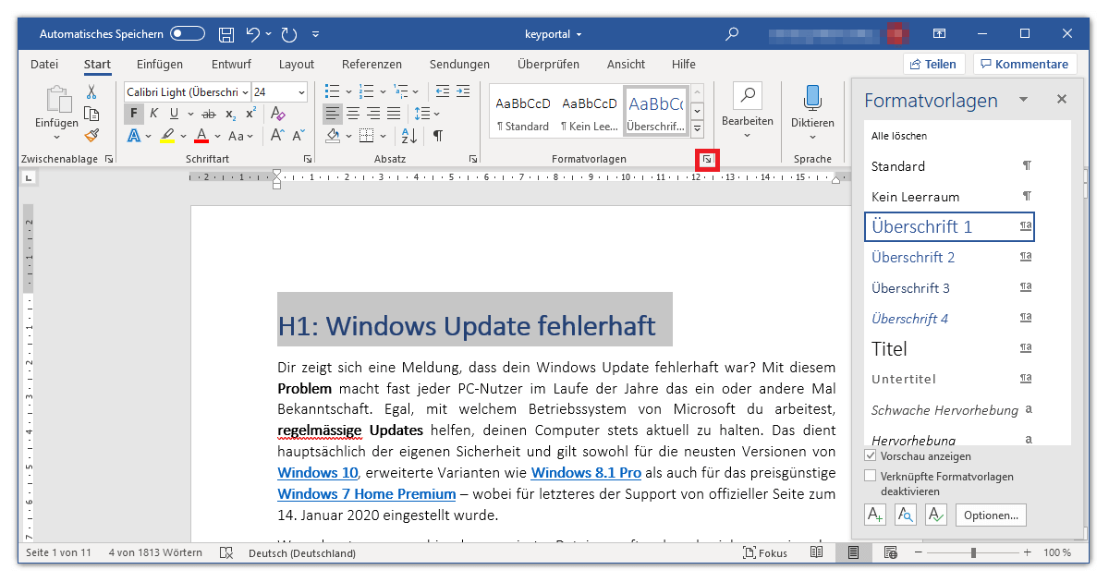
Task: Open the Aa change case dropdown
Action: click(x=240, y=136)
